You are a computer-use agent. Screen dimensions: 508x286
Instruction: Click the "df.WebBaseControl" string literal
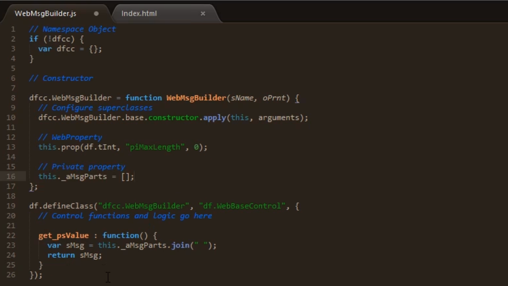tap(242, 206)
